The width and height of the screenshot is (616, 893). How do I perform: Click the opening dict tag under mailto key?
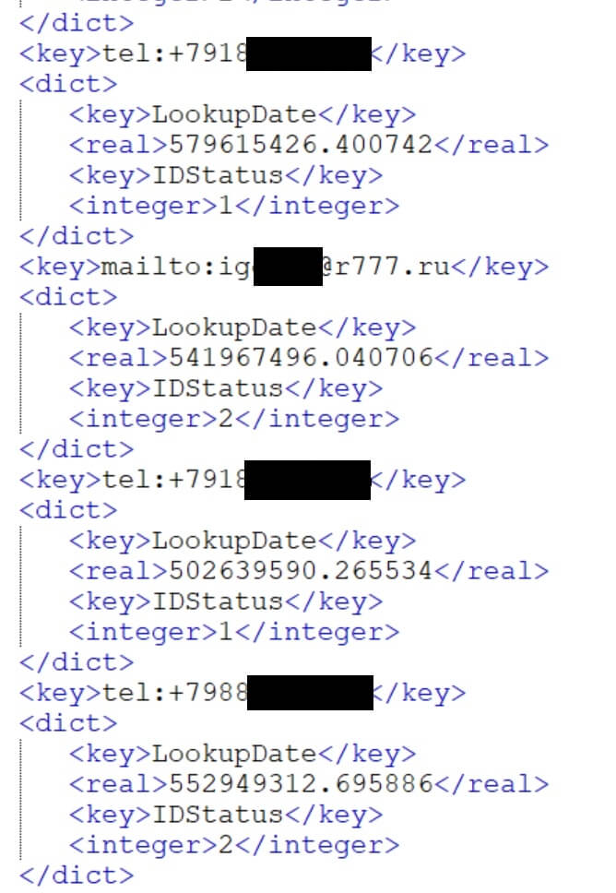(68, 297)
